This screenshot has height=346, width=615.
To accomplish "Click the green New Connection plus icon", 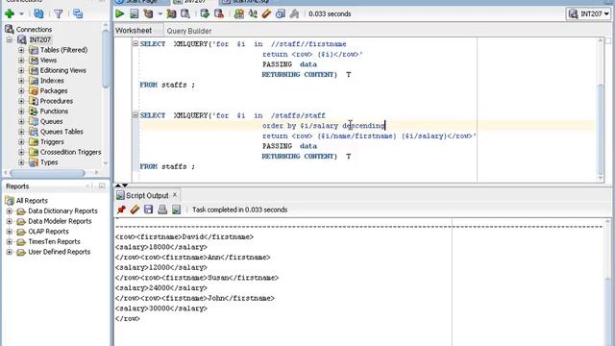I will 10,13.
